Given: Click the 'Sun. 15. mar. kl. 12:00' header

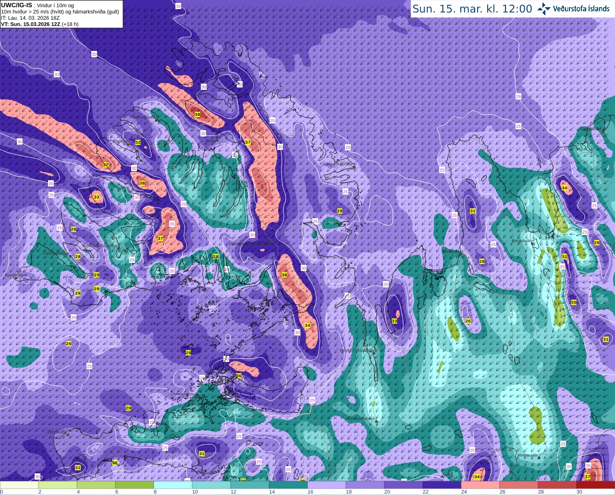Looking at the screenshot, I should click(x=472, y=9).
